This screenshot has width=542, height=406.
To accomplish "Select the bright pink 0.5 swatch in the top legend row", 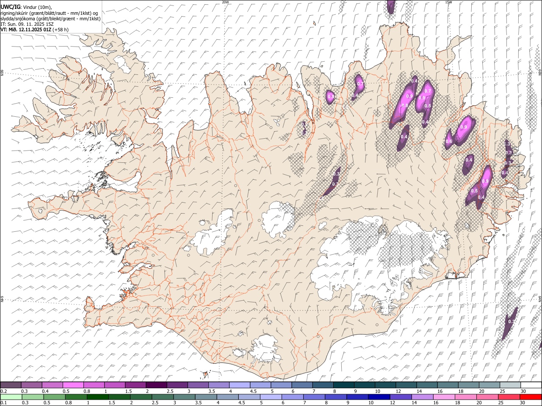I will [x=73, y=385].
